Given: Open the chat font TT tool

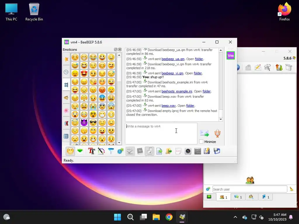Looking at the screenshot, I should (x=91, y=151).
